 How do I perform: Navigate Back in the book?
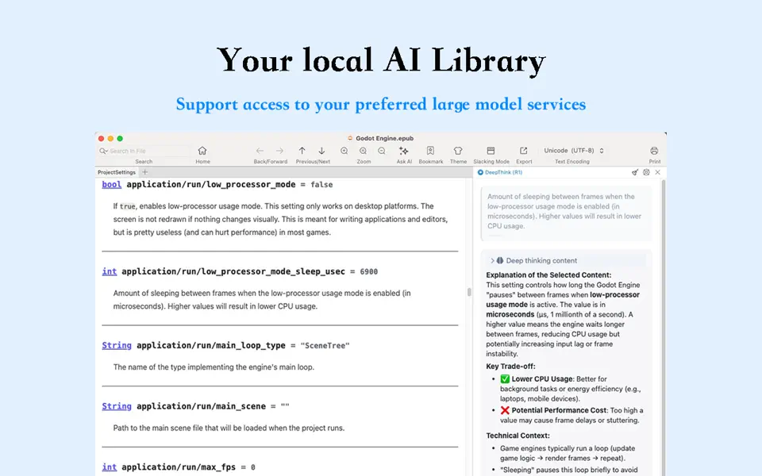pyautogui.click(x=259, y=150)
